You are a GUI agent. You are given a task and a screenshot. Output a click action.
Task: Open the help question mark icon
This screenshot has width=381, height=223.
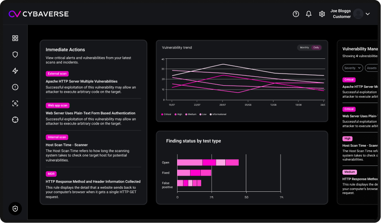point(296,14)
